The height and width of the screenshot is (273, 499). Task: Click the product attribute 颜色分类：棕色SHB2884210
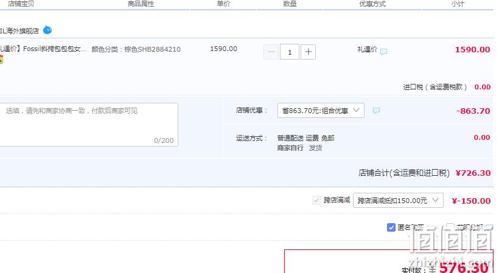tap(136, 49)
